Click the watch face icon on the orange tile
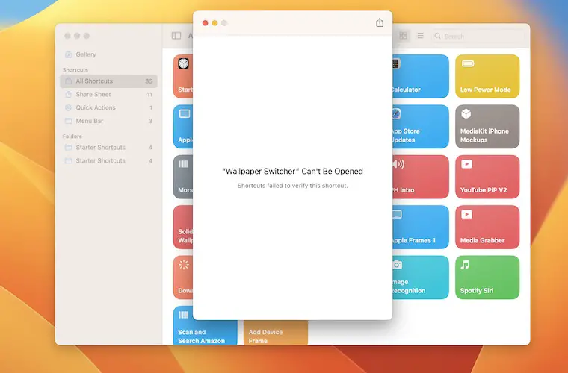The image size is (568, 373). pyautogui.click(x=184, y=64)
